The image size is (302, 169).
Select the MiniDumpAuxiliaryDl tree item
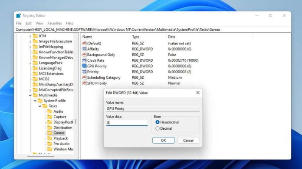56,84
